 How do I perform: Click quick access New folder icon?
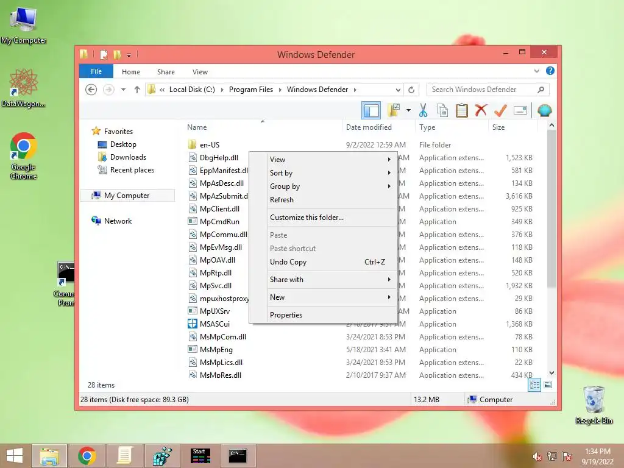[117, 54]
